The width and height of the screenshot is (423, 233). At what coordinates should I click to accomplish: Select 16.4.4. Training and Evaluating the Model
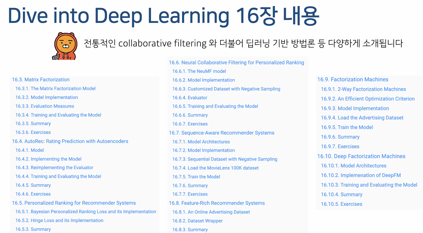pos(58,177)
